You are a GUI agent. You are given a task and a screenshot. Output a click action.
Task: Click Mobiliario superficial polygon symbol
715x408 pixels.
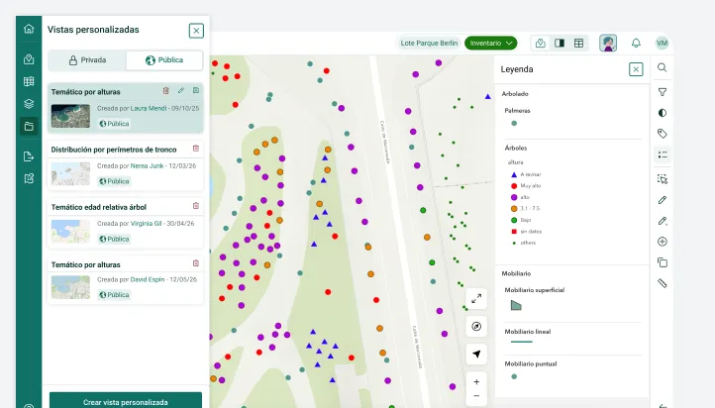pos(516,305)
